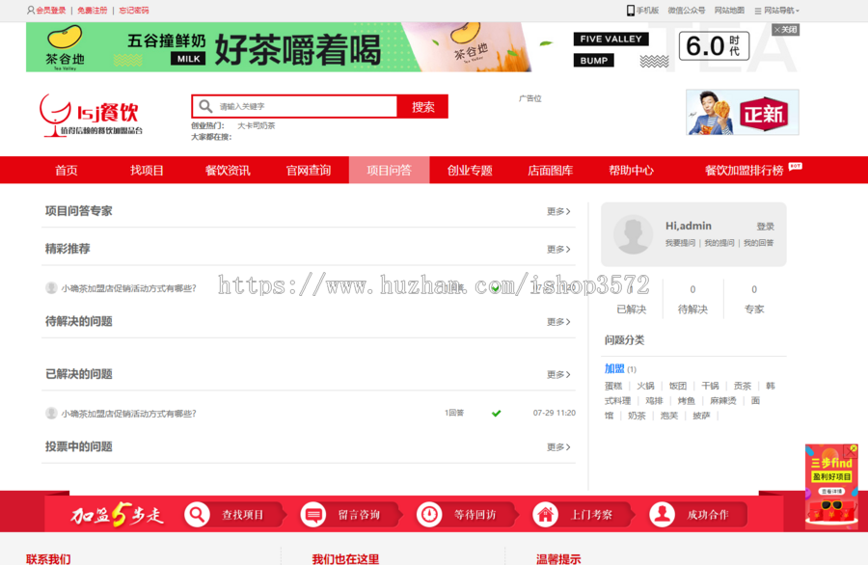
Task: Click inside the keyword search input field
Action: (x=299, y=106)
